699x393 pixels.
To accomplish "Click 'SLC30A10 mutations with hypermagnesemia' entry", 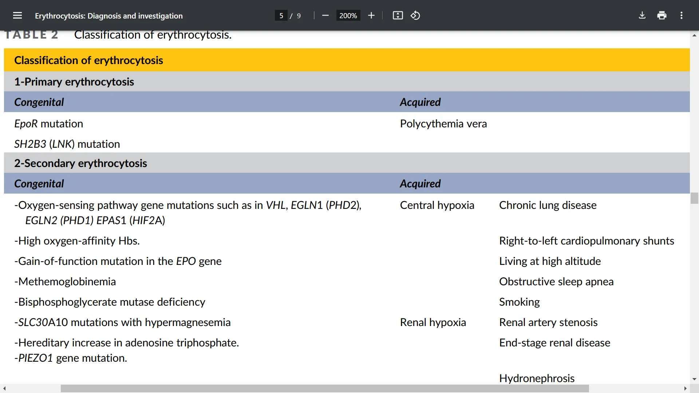I will pyautogui.click(x=122, y=322).
